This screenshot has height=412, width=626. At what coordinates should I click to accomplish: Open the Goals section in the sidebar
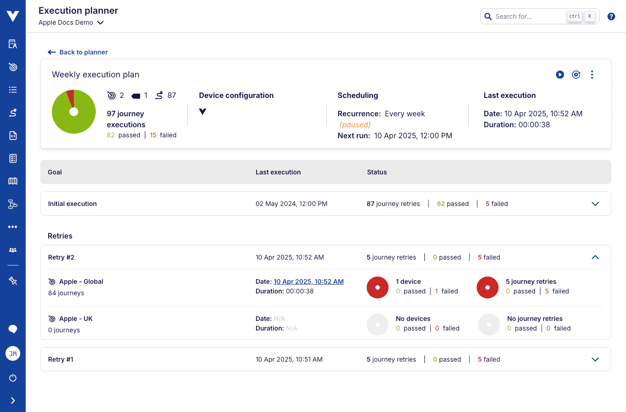pyautogui.click(x=13, y=67)
